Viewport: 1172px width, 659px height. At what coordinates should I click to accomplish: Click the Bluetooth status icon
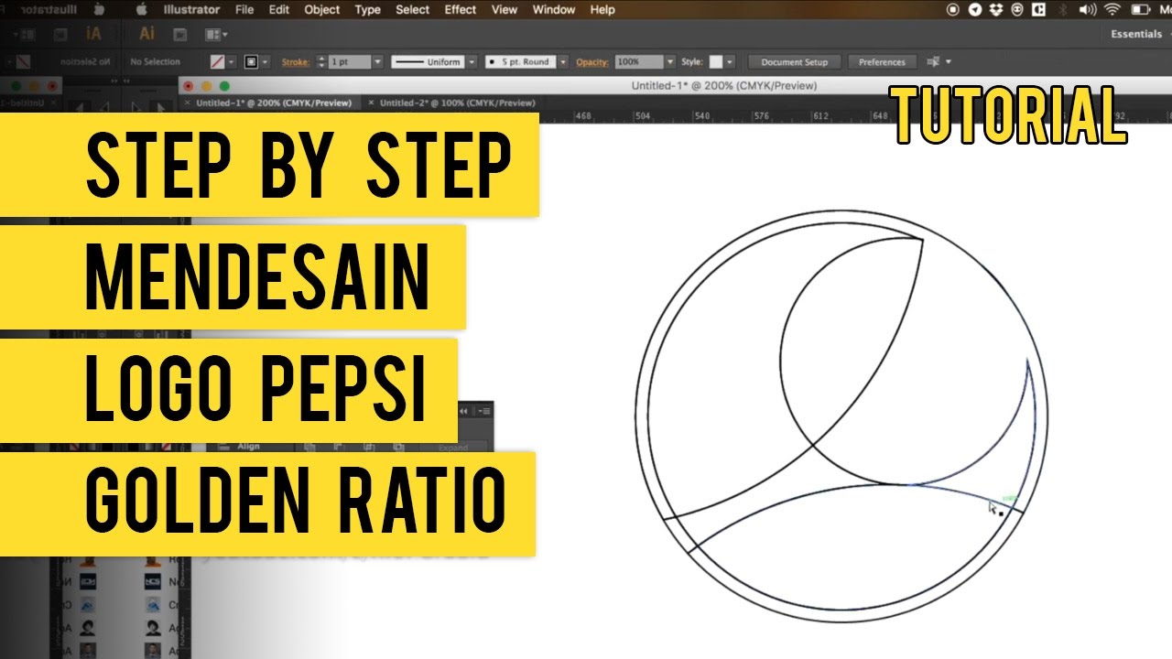tap(1062, 10)
